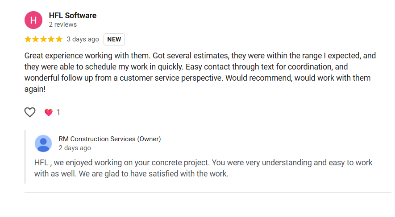
Task: Click the heart outline like icon
Action: pos(30,112)
